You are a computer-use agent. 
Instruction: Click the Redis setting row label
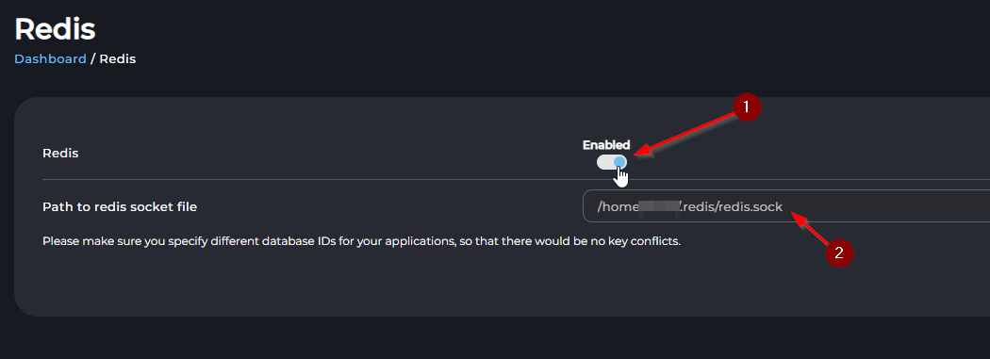[60, 154]
